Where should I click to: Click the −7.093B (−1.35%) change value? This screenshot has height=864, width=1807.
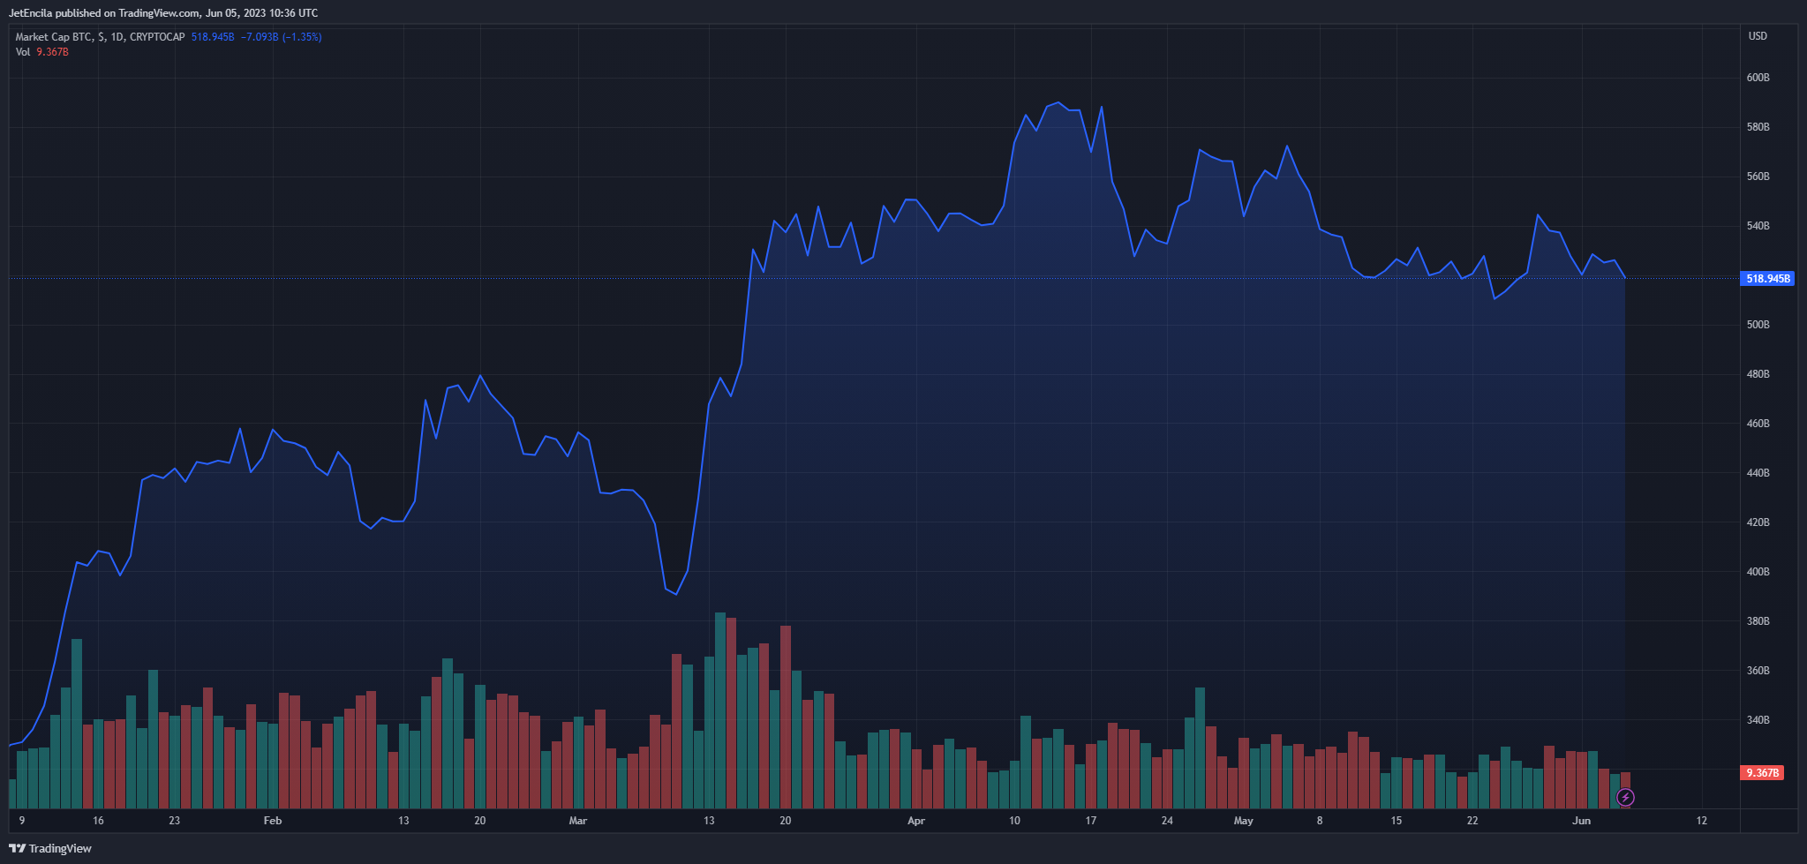[281, 37]
